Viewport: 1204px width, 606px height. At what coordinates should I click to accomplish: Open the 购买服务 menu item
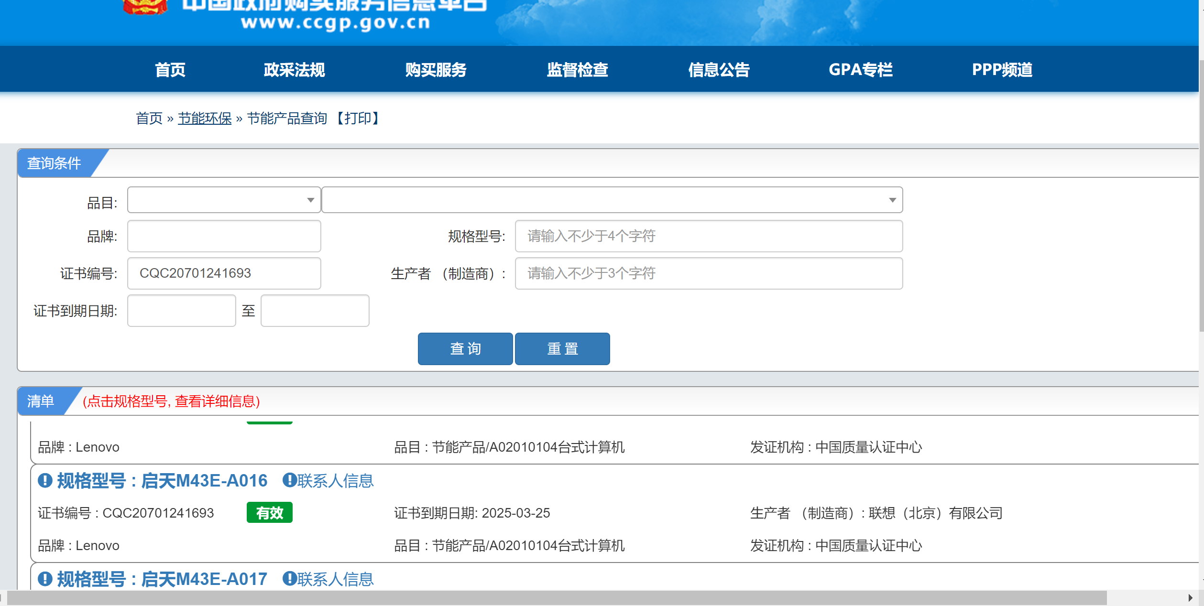[436, 70]
